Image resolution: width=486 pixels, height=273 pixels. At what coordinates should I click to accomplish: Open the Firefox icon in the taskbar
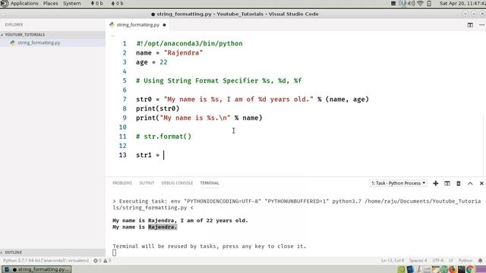(x=453, y=269)
